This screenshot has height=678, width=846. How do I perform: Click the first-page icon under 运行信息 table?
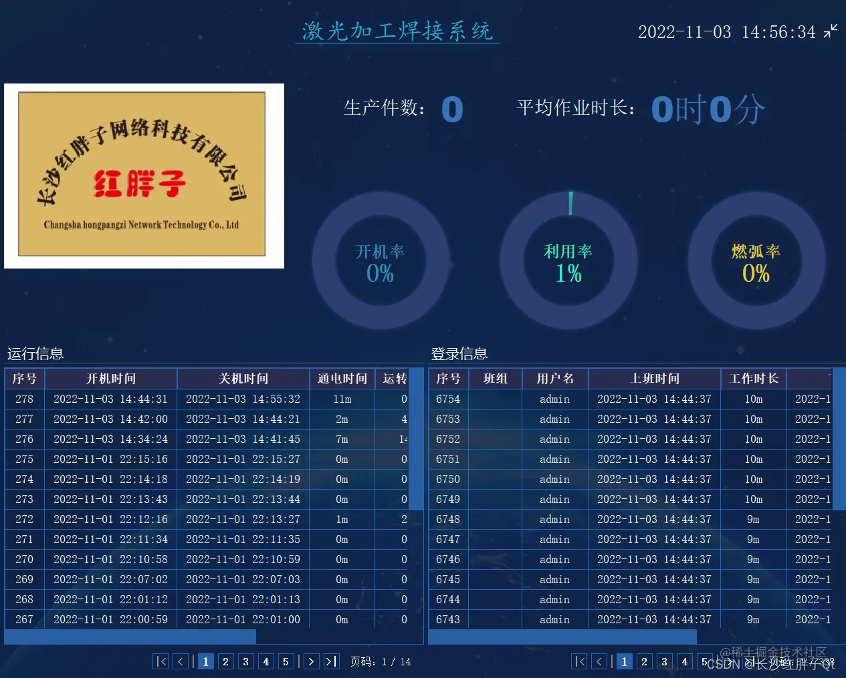tap(161, 661)
